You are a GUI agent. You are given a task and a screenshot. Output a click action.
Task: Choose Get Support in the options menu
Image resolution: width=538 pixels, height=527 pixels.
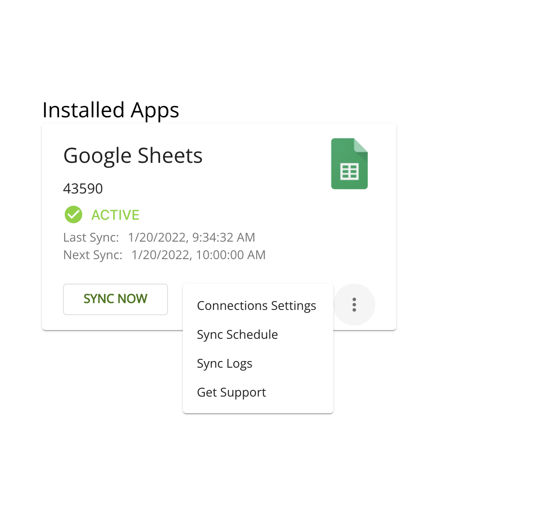coord(231,392)
